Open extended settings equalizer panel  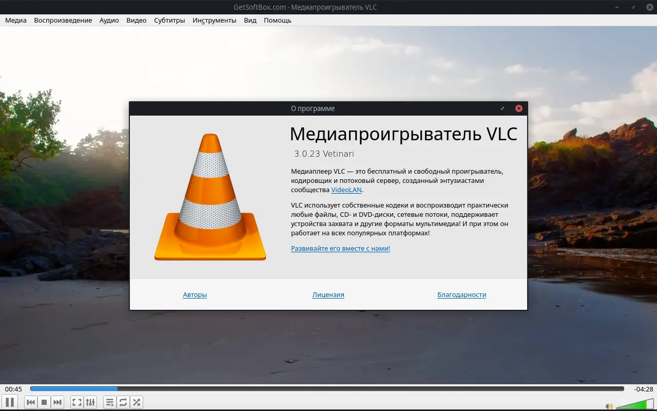(x=90, y=402)
